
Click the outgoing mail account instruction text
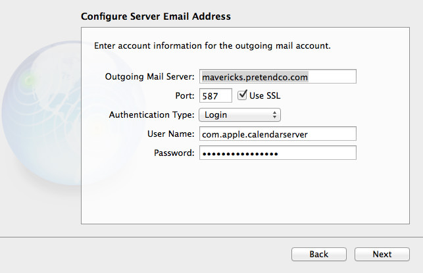tap(212, 46)
